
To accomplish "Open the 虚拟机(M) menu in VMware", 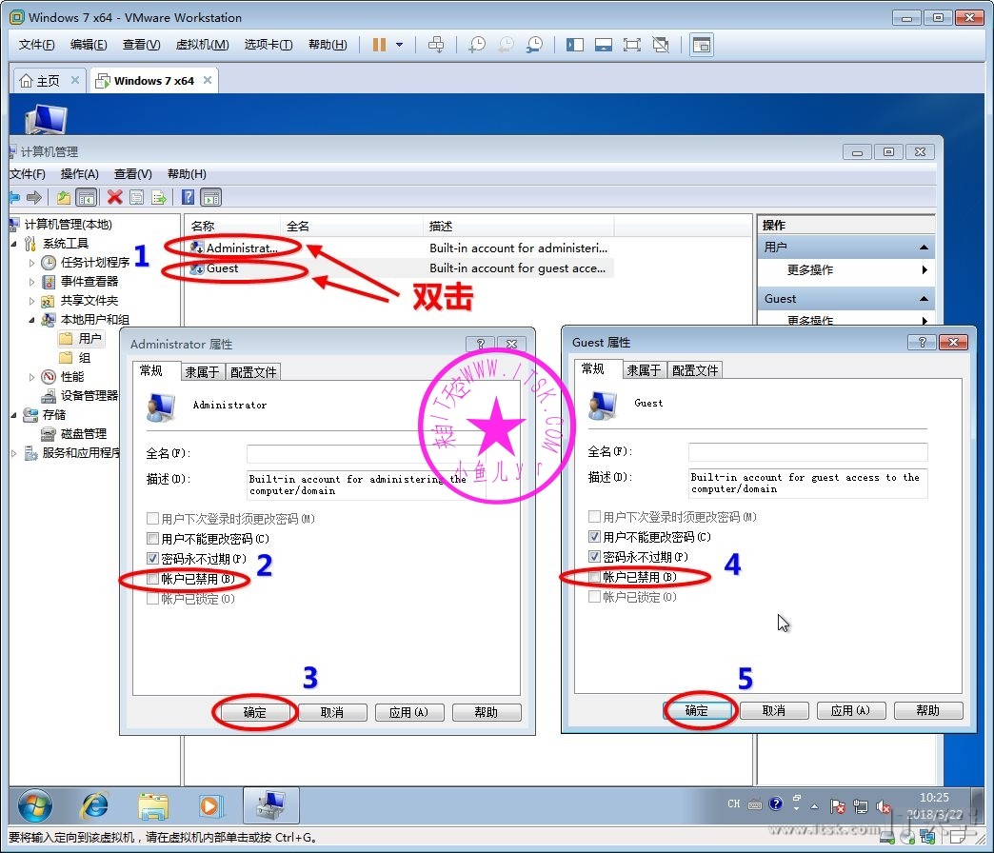I will point(202,45).
